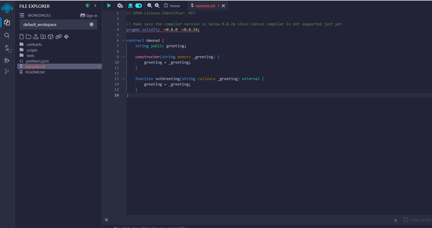Viewport: 432px width, 228px height.
Task: Zoom out the editor font
Action: coord(149,5)
